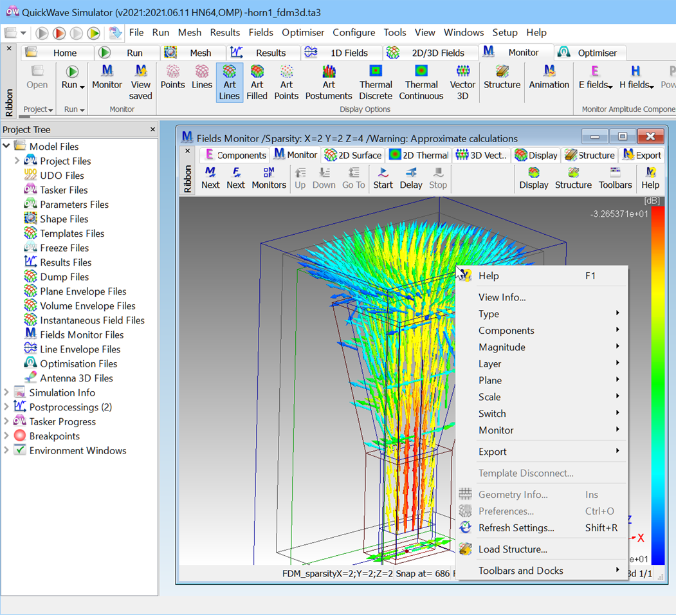Close the Project Tree panel
Viewport: 676px width, 615px height.
152,129
